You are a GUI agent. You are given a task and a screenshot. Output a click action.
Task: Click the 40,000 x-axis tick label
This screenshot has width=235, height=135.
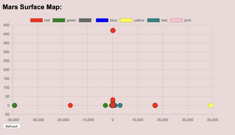(x=212, y=120)
